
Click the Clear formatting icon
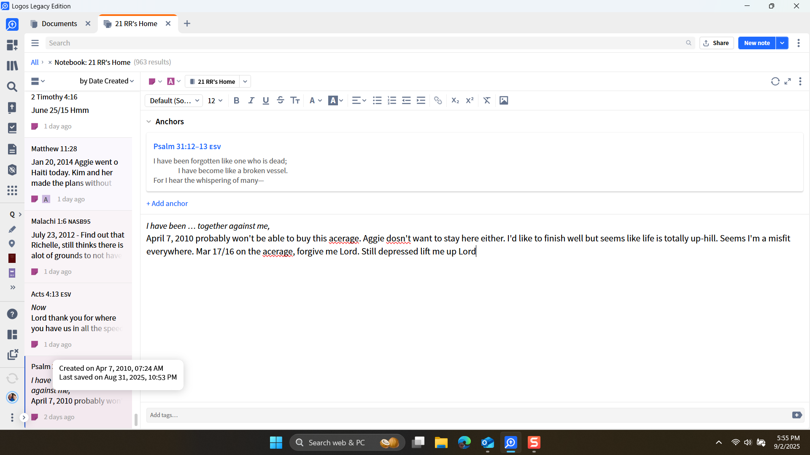[x=487, y=101]
